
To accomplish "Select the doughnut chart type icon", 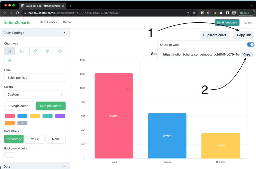I will (x=60, y=51).
